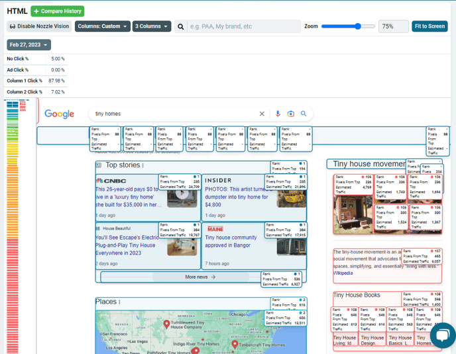Screen dimensions: 456x354
Task: Click the More news overlay with traffic 6,927
Action: tap(282, 279)
